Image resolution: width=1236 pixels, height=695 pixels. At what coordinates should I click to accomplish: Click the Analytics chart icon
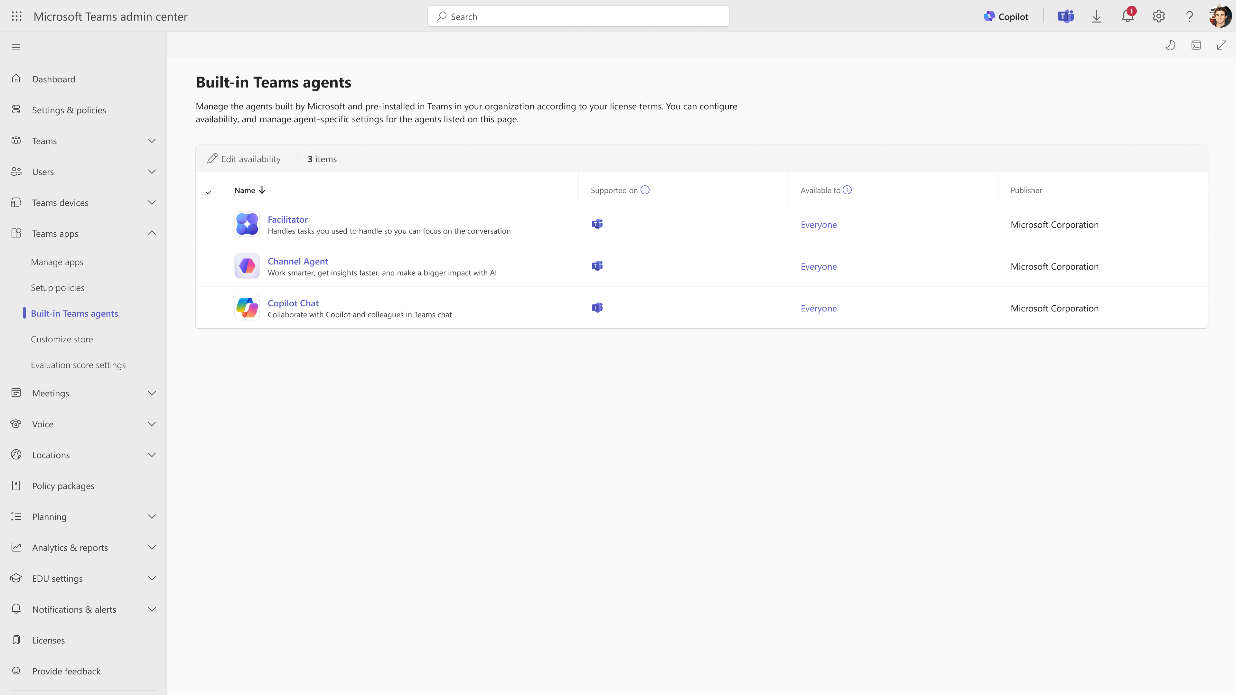[16, 547]
